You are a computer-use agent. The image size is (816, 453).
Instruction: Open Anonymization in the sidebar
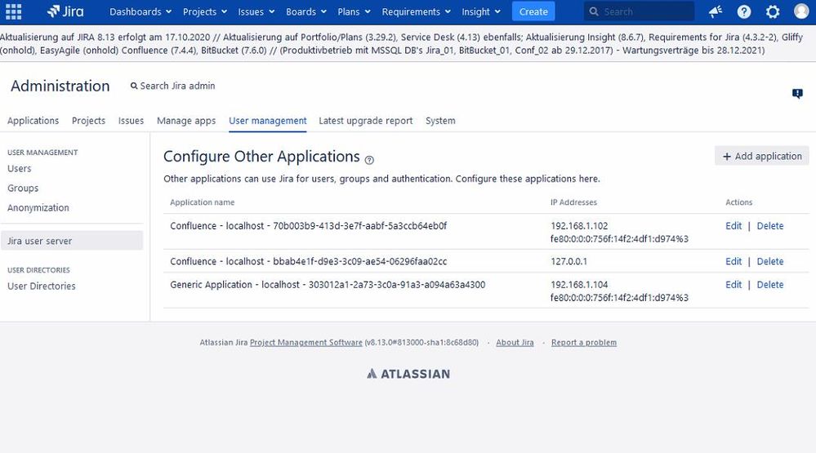click(38, 207)
